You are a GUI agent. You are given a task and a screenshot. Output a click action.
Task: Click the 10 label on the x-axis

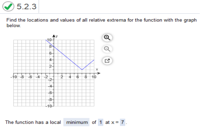point(94,77)
